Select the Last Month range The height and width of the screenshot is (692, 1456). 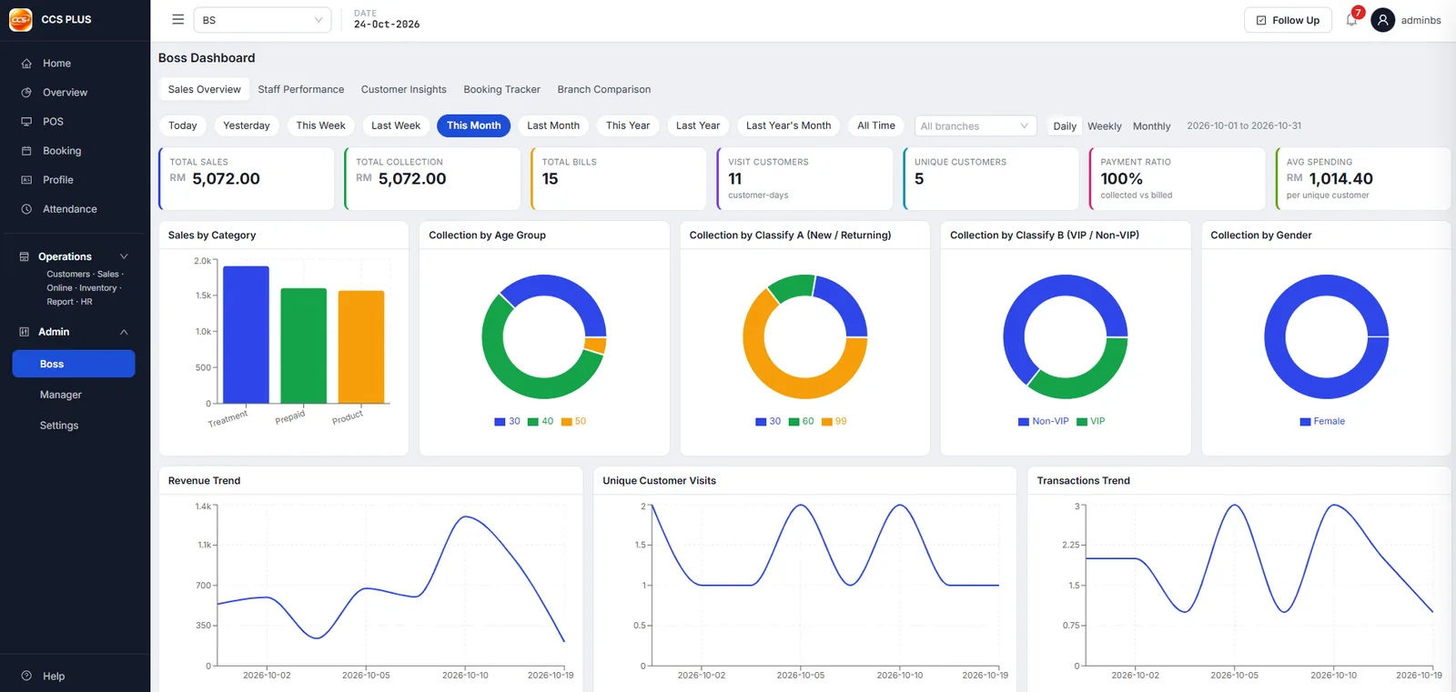[553, 125]
